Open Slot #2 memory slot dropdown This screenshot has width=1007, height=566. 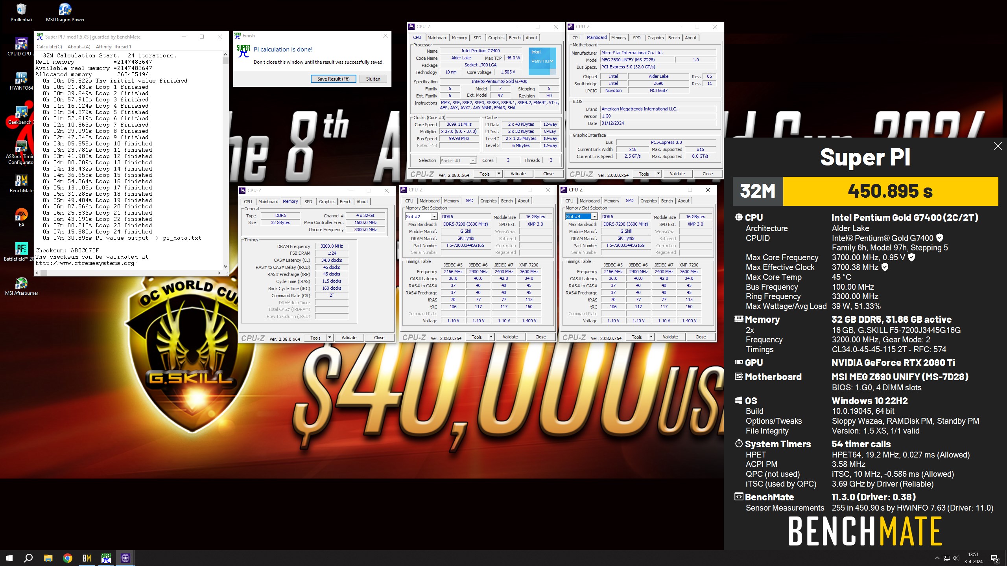click(x=421, y=217)
